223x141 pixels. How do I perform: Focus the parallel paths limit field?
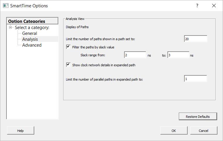pos(195,79)
